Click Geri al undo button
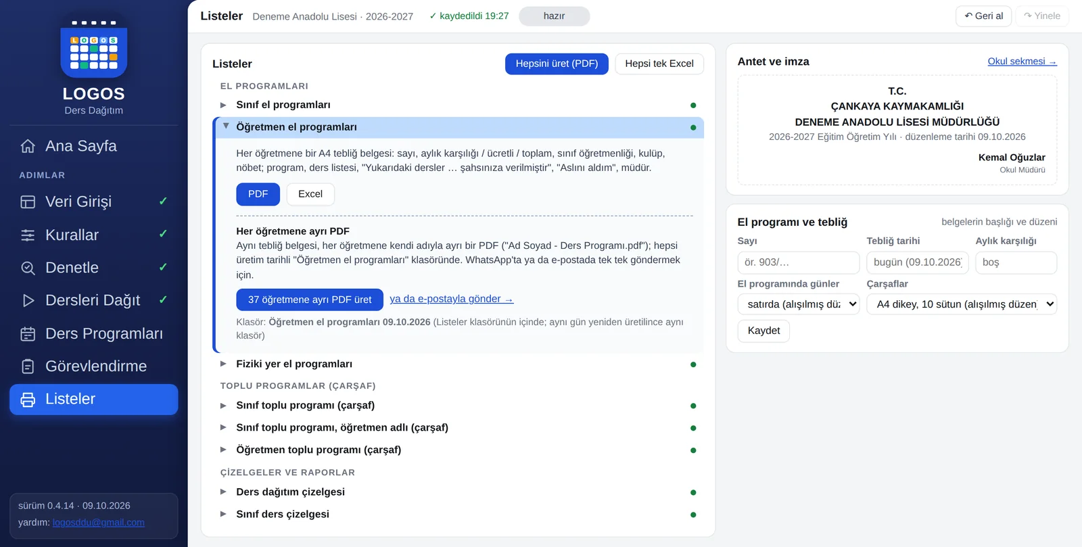The width and height of the screenshot is (1082, 547). [x=984, y=16]
